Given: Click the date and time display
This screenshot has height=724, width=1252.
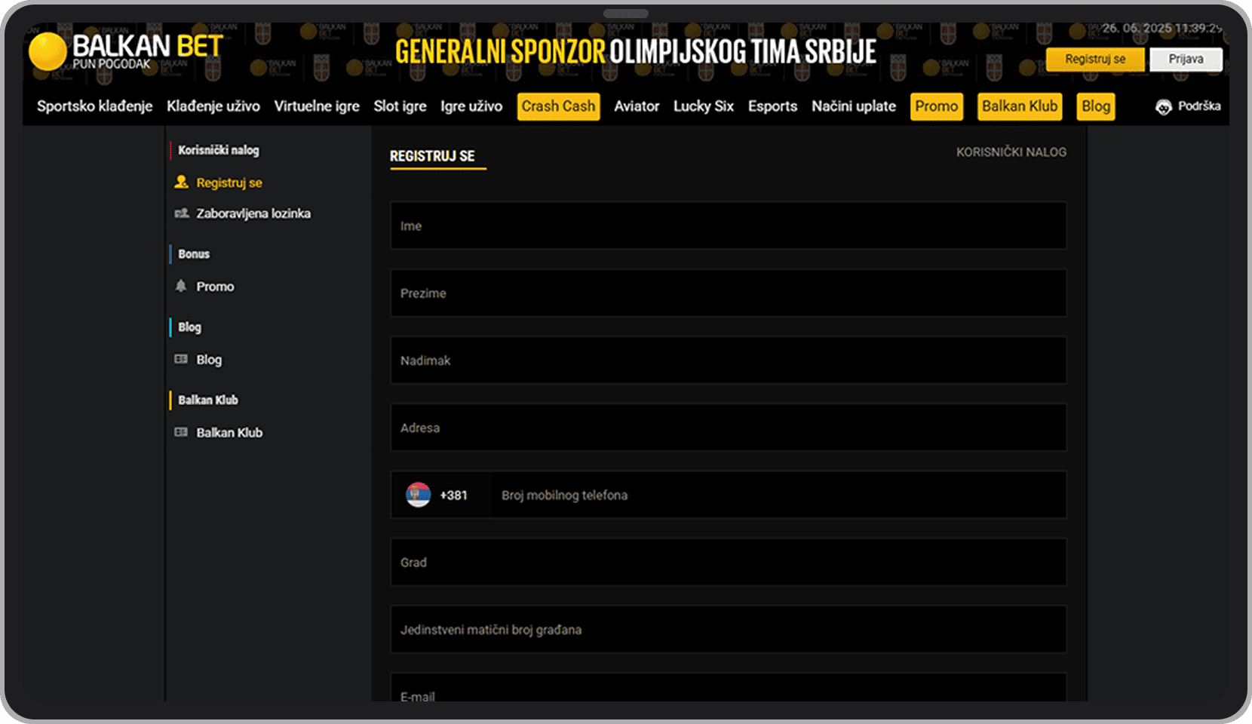Looking at the screenshot, I should 1161,28.
